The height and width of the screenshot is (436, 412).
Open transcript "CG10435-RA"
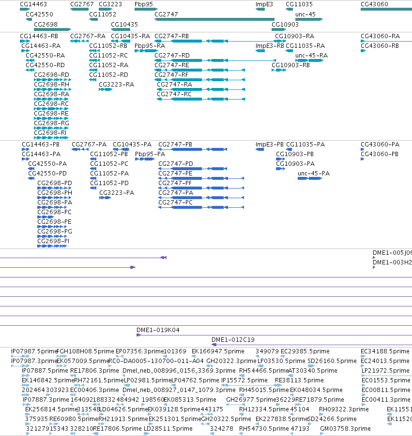pyautogui.click(x=130, y=36)
